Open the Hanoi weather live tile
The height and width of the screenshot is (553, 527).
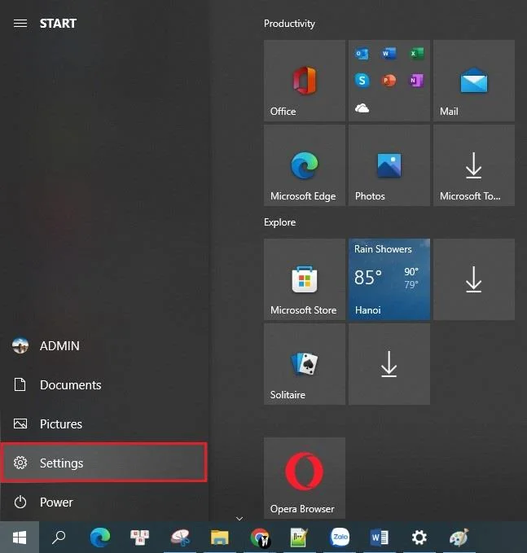389,279
